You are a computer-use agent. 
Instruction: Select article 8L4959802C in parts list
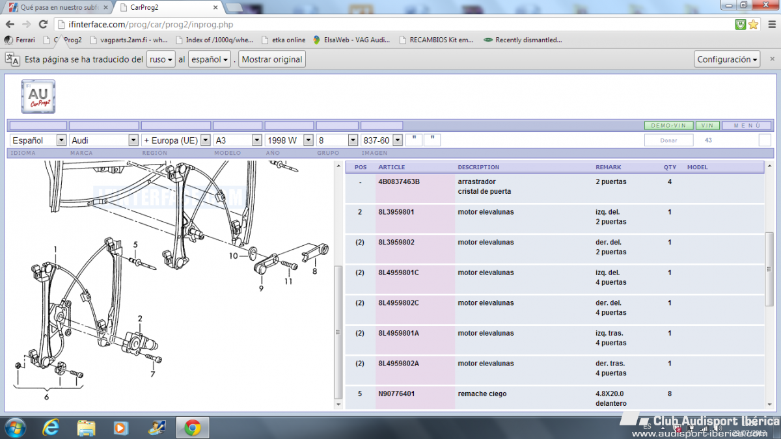point(399,303)
